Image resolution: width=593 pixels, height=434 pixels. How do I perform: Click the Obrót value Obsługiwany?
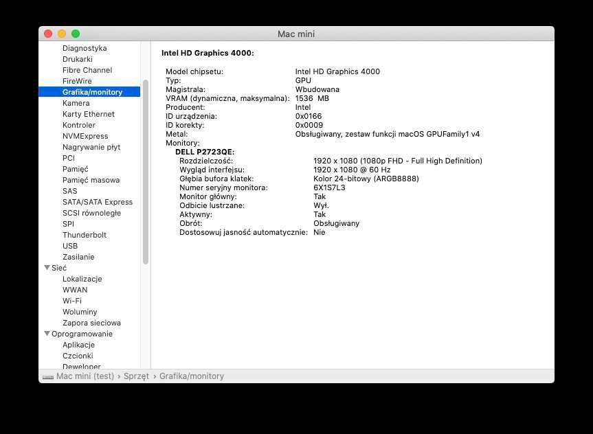tap(337, 223)
